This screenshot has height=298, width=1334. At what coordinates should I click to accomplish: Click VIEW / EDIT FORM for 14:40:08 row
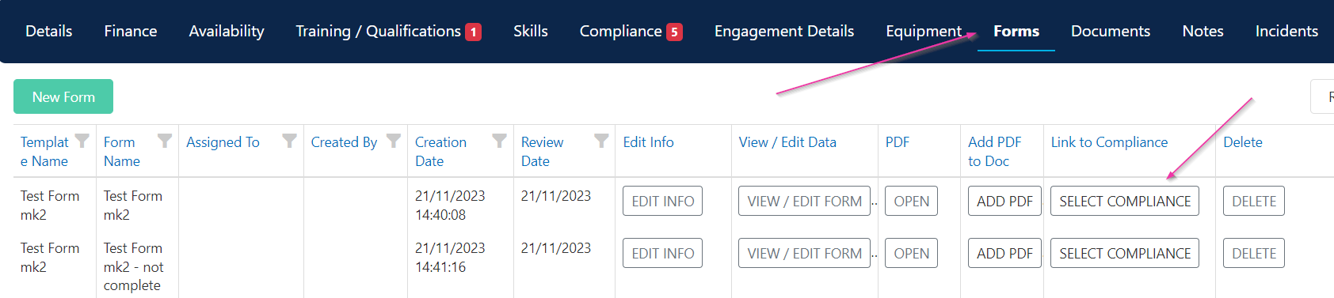click(x=804, y=201)
